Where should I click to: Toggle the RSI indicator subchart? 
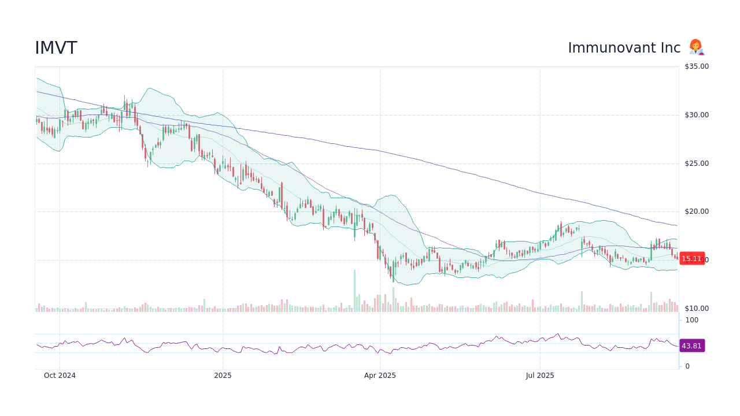(347, 346)
